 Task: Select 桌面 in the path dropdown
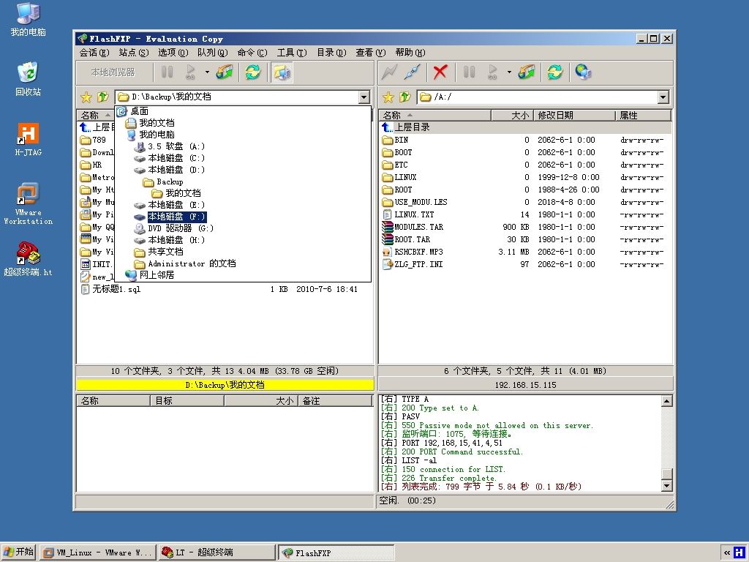tap(140, 111)
